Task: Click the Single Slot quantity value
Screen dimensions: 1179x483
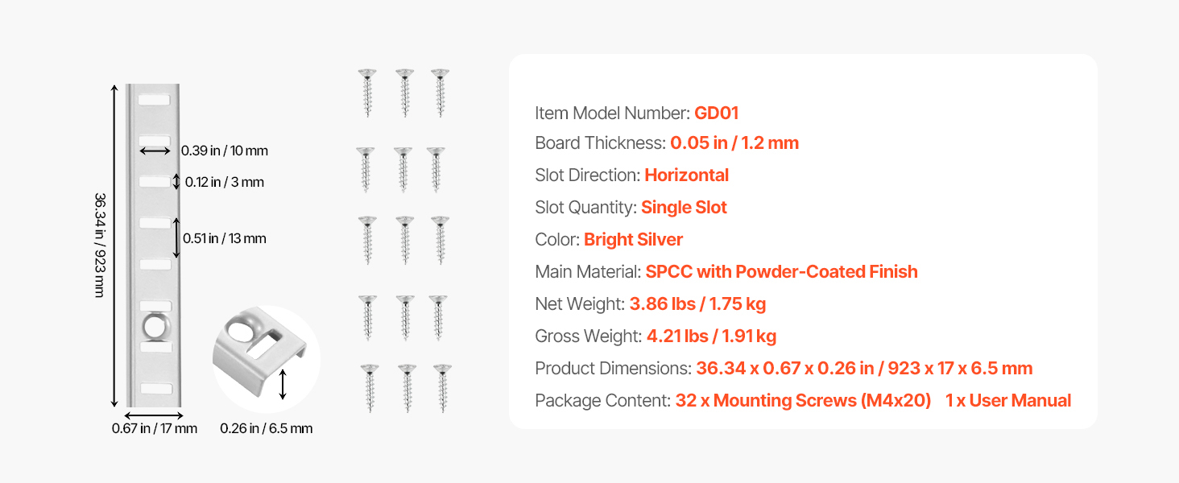Action: point(684,208)
